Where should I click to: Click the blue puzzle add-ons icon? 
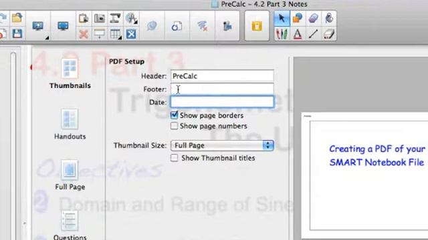tap(227, 26)
